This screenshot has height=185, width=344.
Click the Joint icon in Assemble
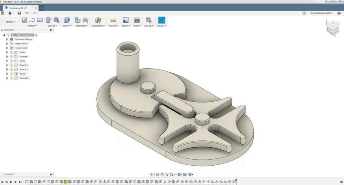(86, 20)
